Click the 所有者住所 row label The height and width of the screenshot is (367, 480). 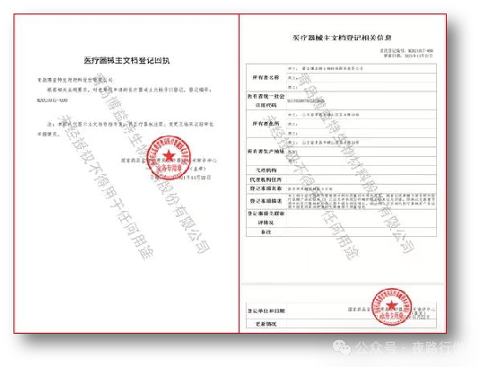266,123
